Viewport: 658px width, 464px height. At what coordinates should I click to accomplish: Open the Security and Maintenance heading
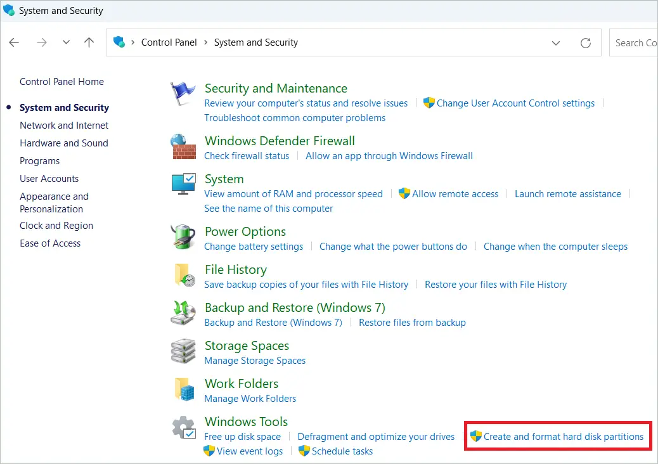pos(276,89)
